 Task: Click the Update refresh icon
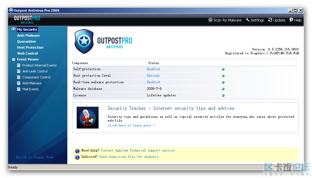click(x=270, y=20)
